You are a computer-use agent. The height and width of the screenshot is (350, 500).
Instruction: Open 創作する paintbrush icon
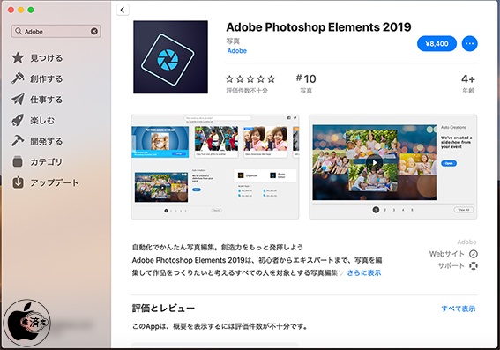(18, 78)
